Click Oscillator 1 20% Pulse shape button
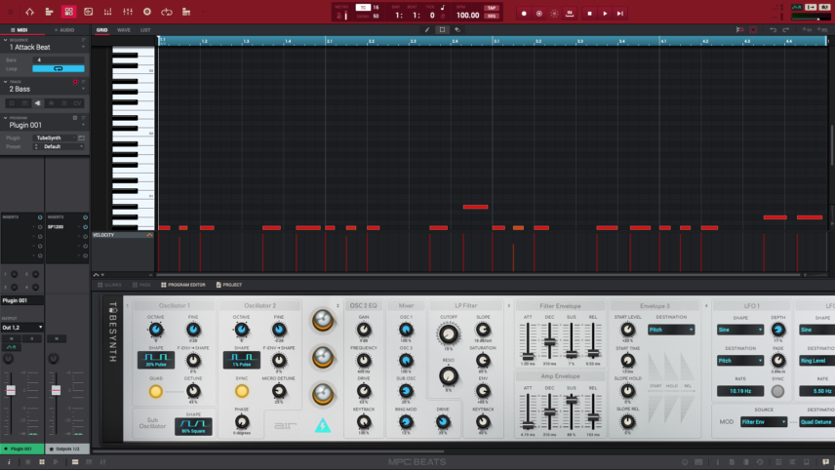Screen dimensions: 835x470 point(156,361)
